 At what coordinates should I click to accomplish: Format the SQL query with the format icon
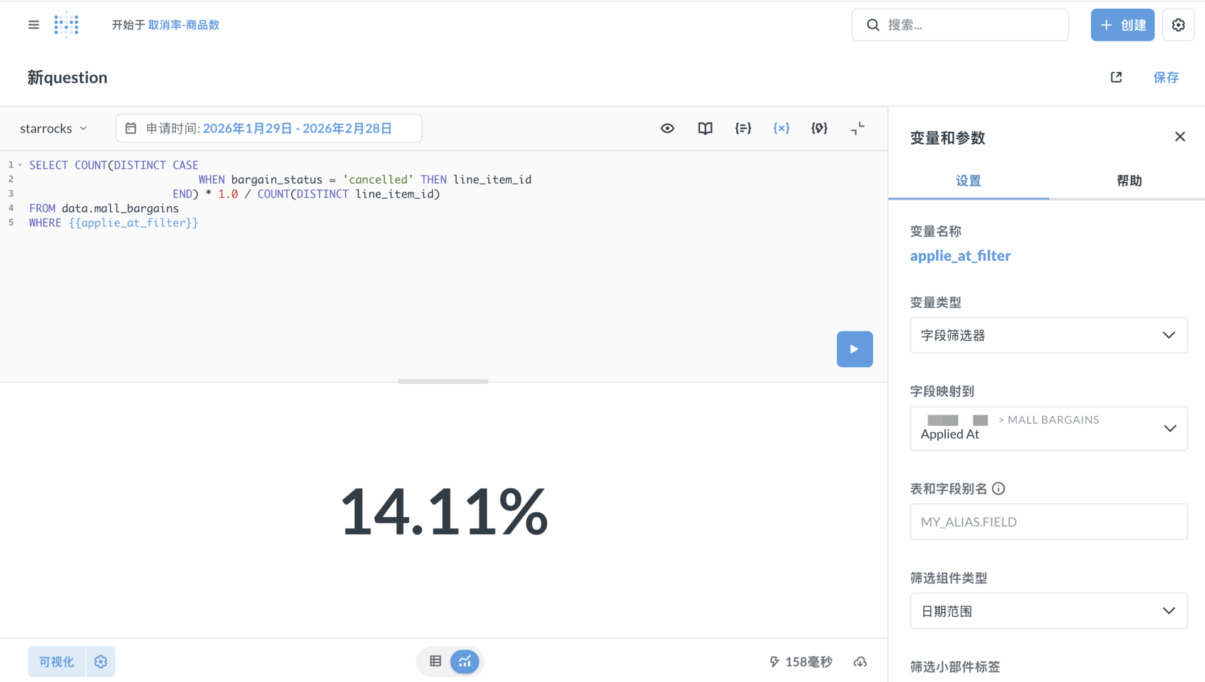(x=857, y=128)
